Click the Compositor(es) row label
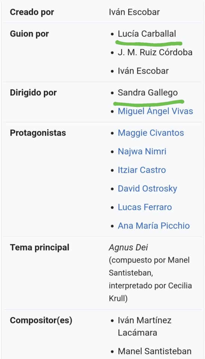The height and width of the screenshot is (359, 205). coord(41,320)
